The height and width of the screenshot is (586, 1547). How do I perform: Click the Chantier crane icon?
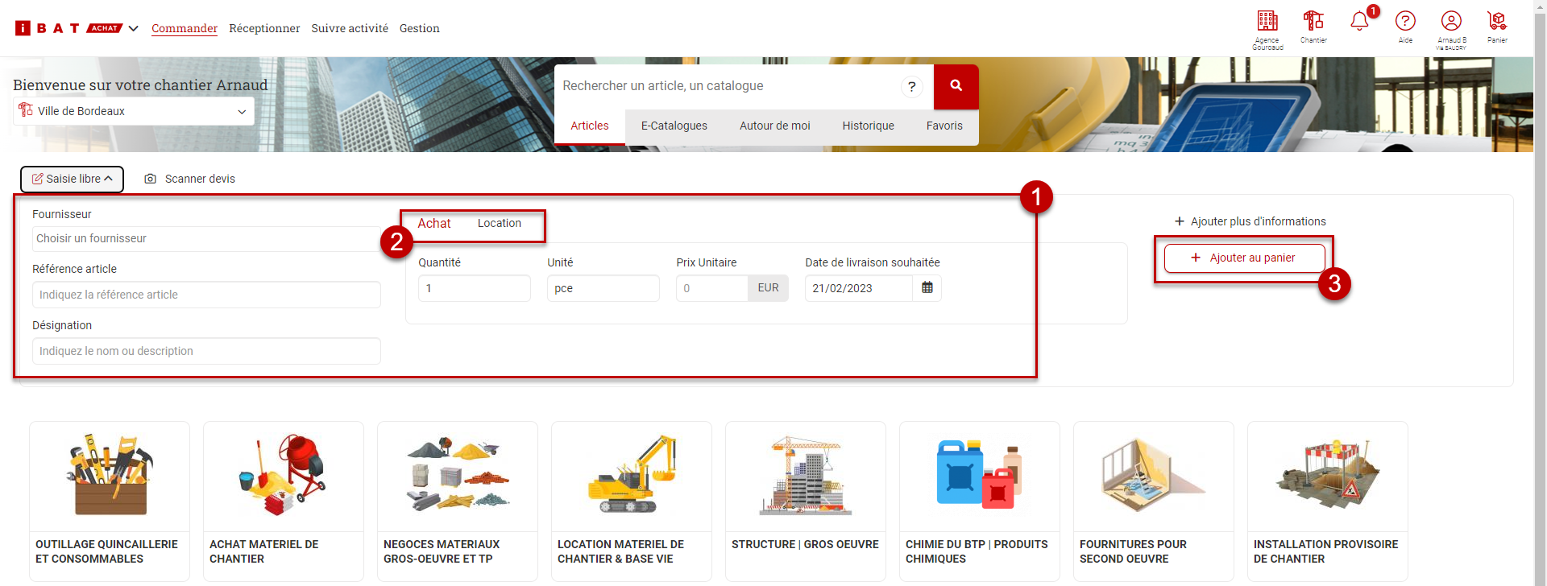1313,22
